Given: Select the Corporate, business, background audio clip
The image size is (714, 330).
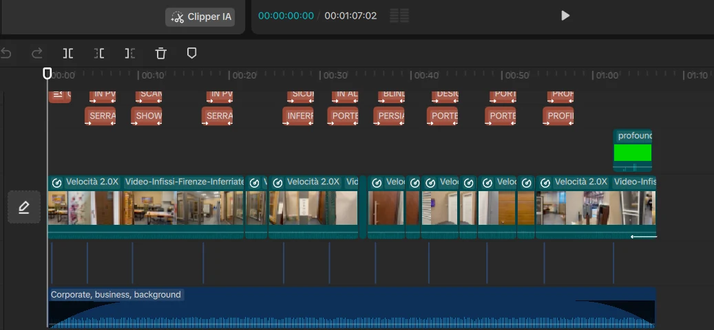Looking at the screenshot, I should 352,307.
